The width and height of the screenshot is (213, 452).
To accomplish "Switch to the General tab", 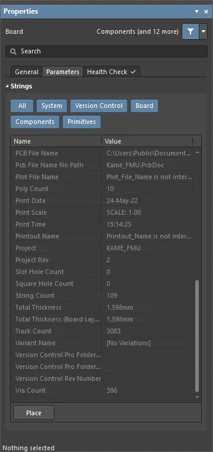I will 27,72.
